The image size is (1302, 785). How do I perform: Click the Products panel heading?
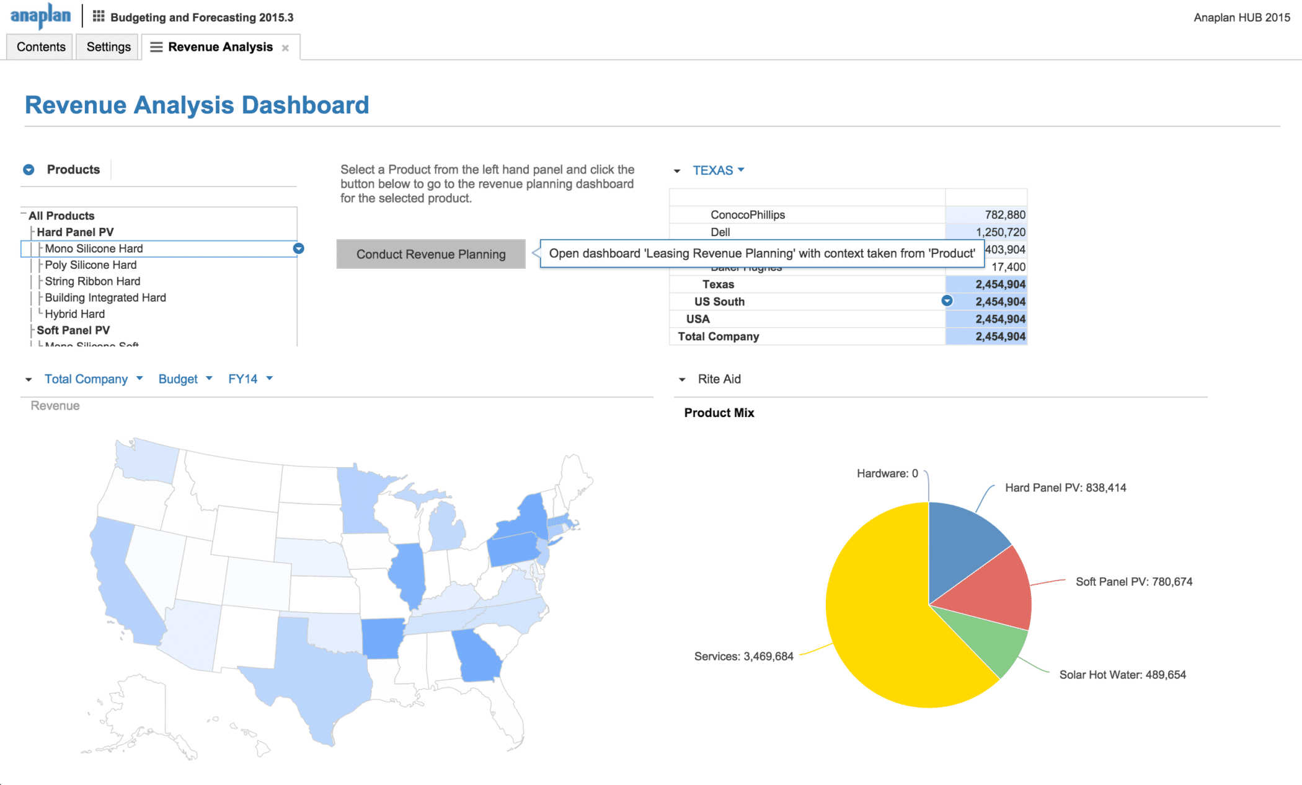point(73,170)
